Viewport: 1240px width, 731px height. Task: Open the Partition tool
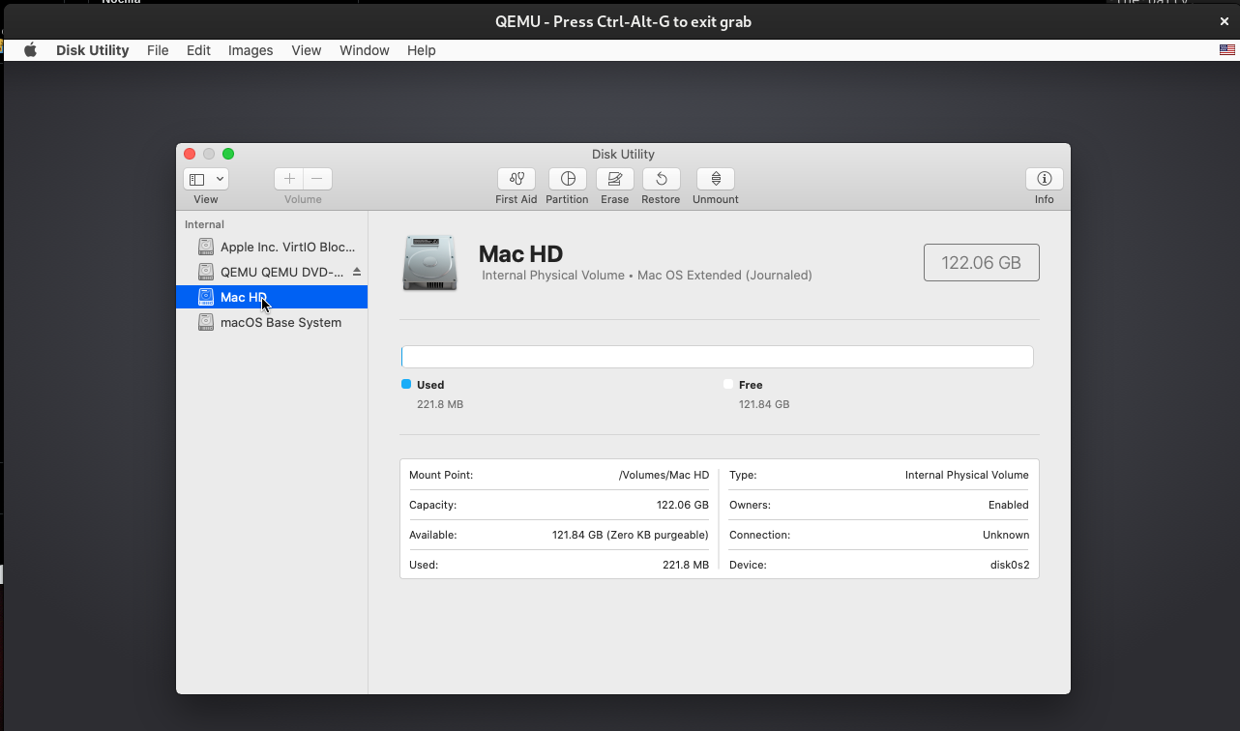[x=568, y=179]
